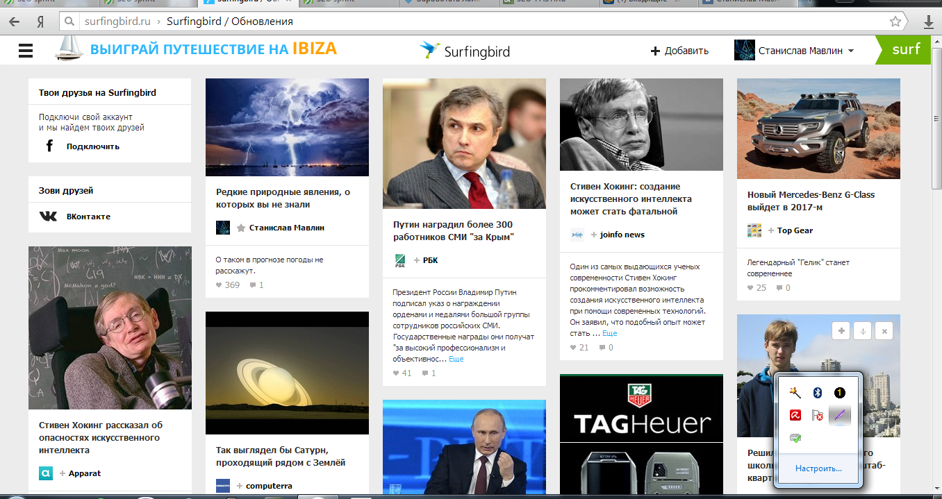Viewport: 942px width, 499px height.
Task: Like the Putin awards post showing 41 hearts
Action: pos(397,373)
